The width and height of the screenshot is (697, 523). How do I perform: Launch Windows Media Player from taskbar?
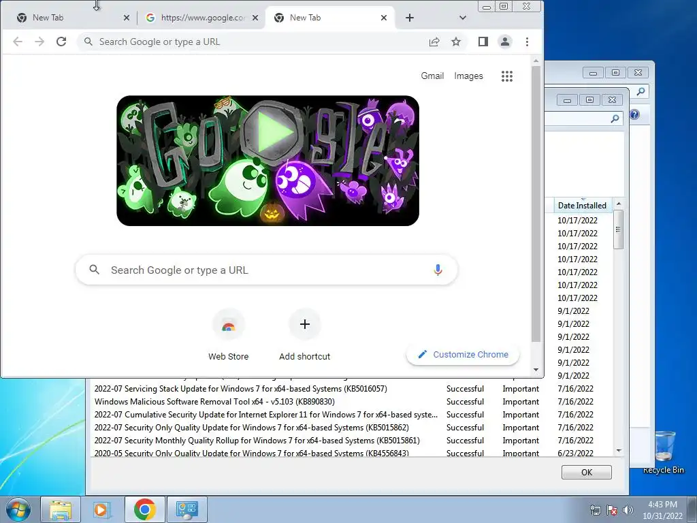point(101,509)
